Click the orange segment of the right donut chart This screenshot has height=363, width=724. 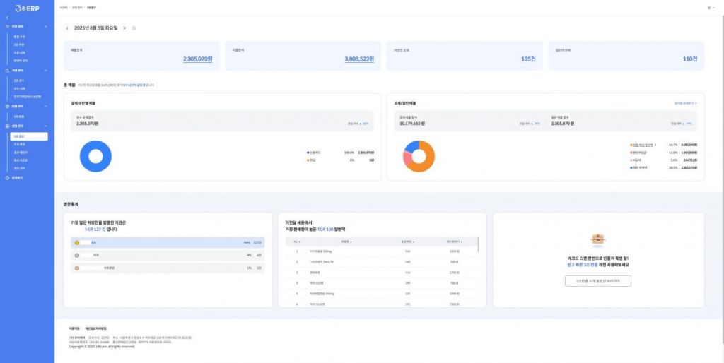pos(424,162)
